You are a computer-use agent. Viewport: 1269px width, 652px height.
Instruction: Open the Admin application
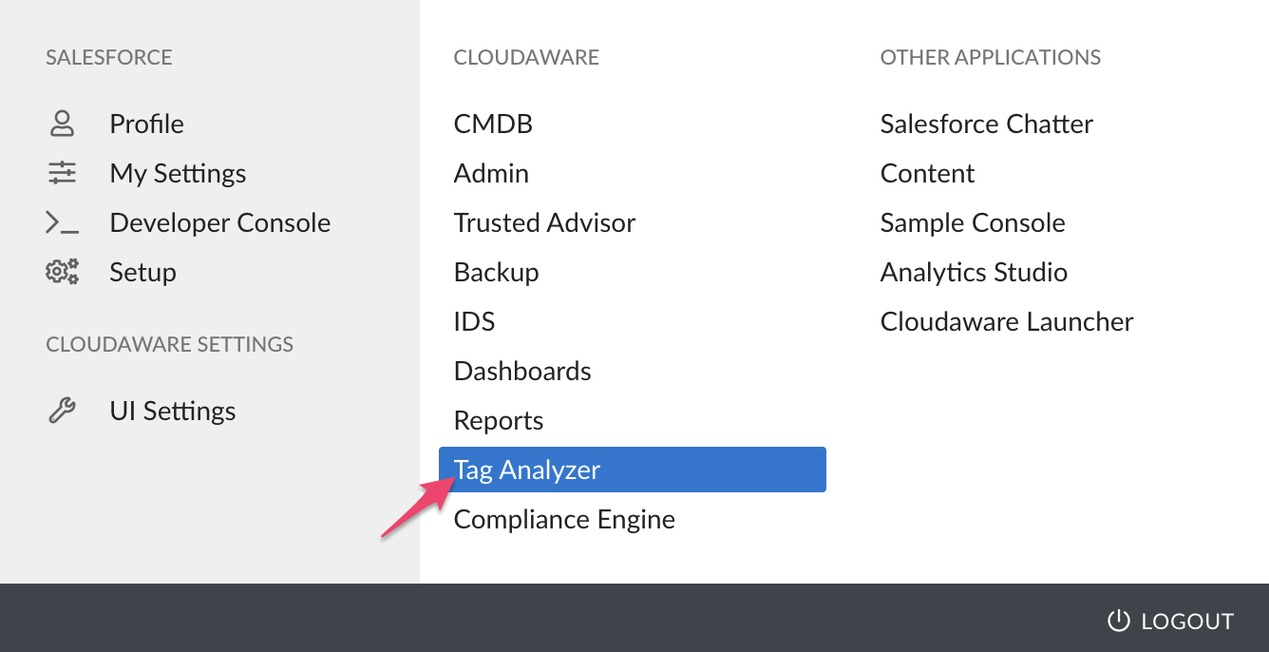click(x=491, y=173)
